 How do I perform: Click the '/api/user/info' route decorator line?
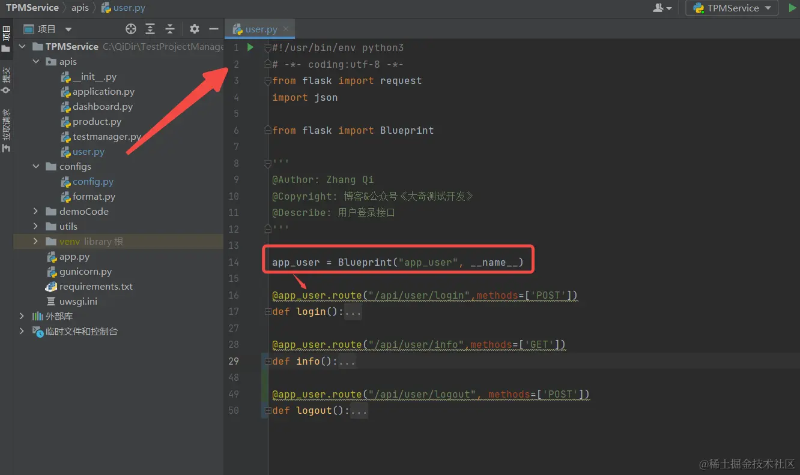tap(419, 345)
